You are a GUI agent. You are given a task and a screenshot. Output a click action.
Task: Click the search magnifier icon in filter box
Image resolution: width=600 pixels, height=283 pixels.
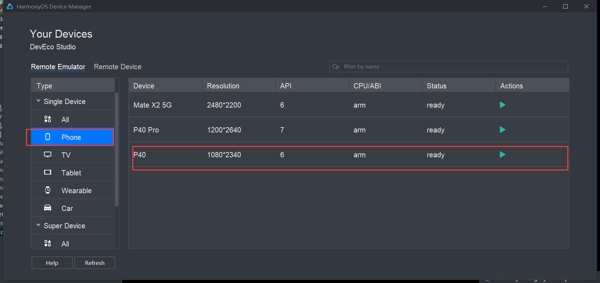point(336,66)
